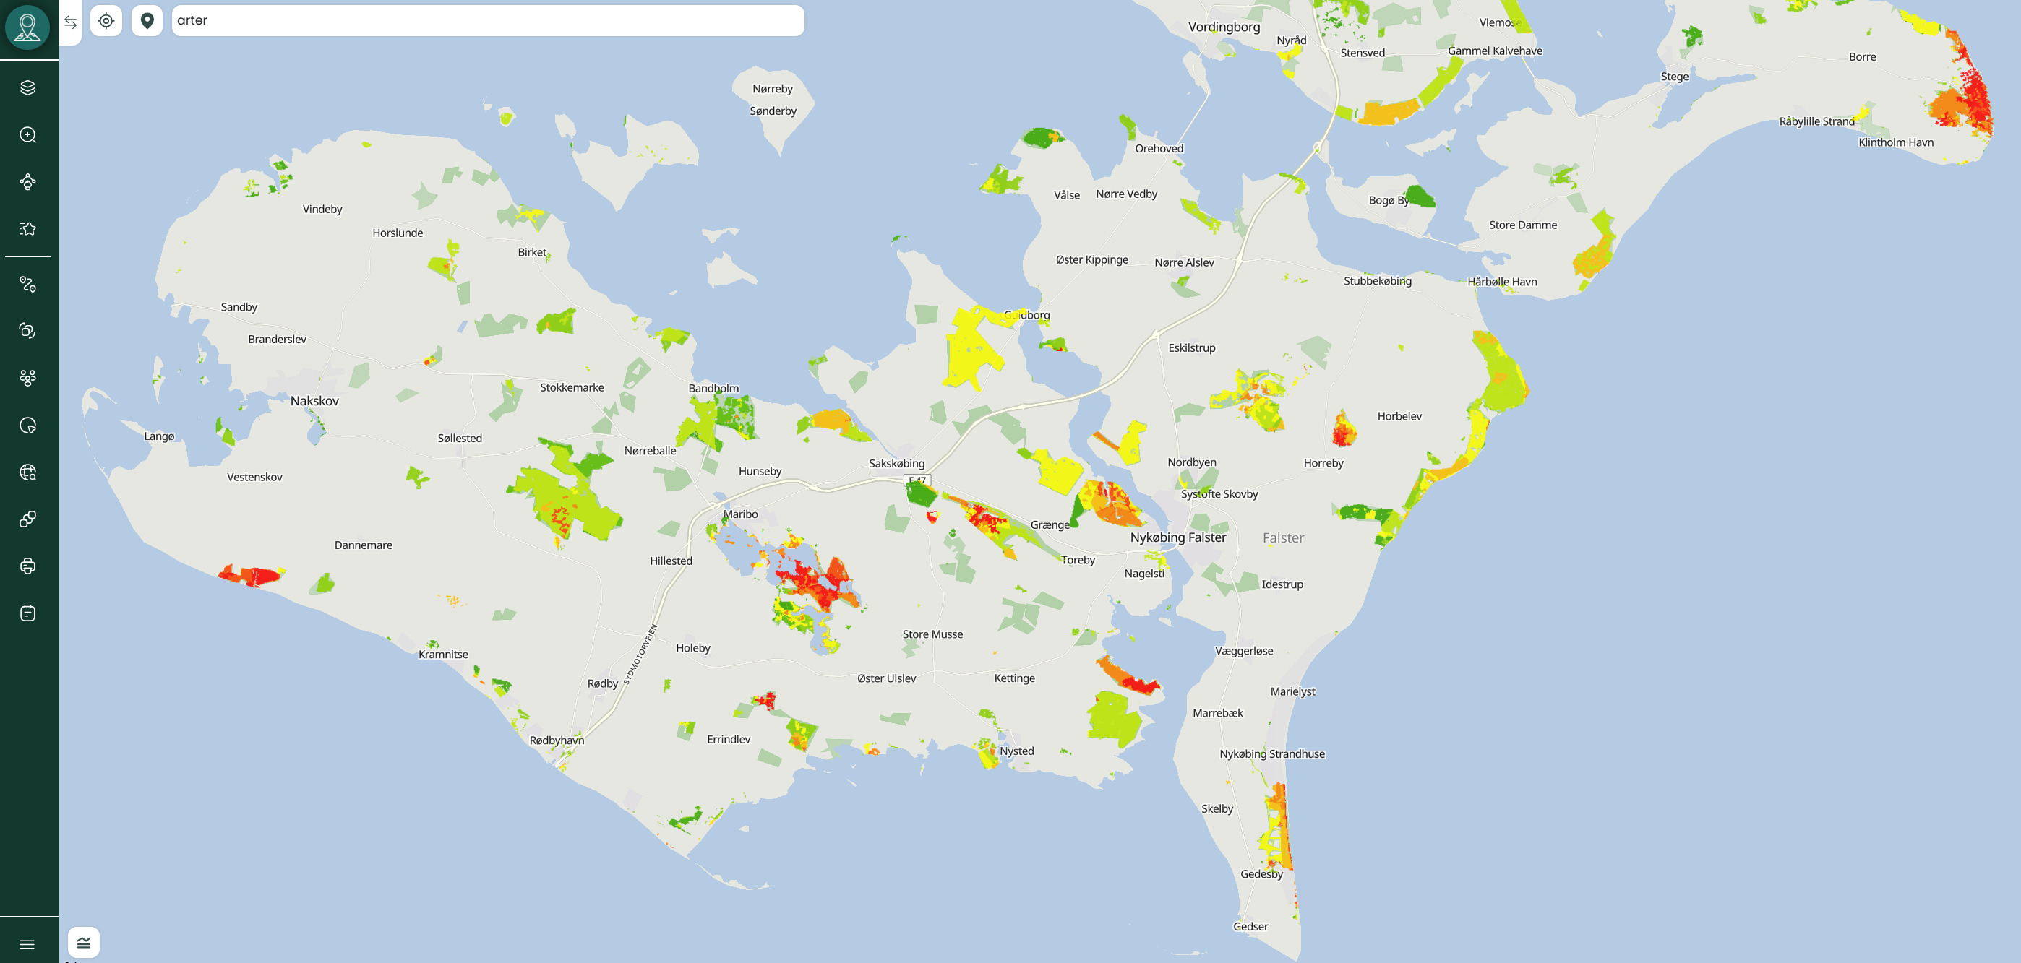Click the location marker pin button
The height and width of the screenshot is (963, 2021).
[147, 20]
